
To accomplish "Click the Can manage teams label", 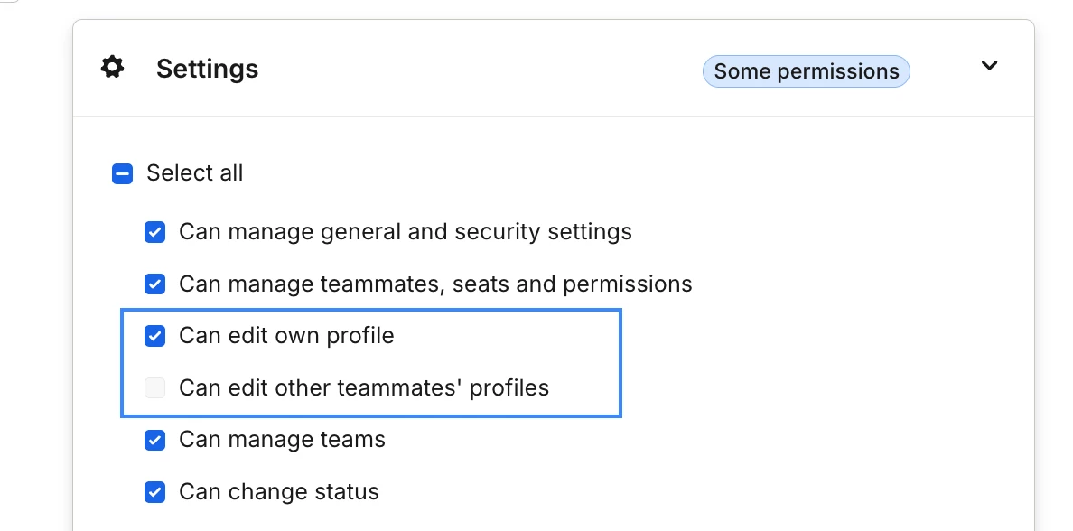I will 282,439.
